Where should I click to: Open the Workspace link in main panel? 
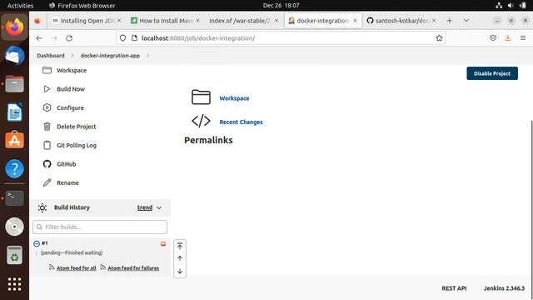coord(234,98)
